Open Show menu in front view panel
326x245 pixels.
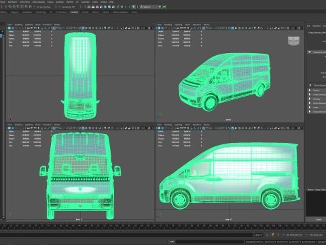point(38,125)
